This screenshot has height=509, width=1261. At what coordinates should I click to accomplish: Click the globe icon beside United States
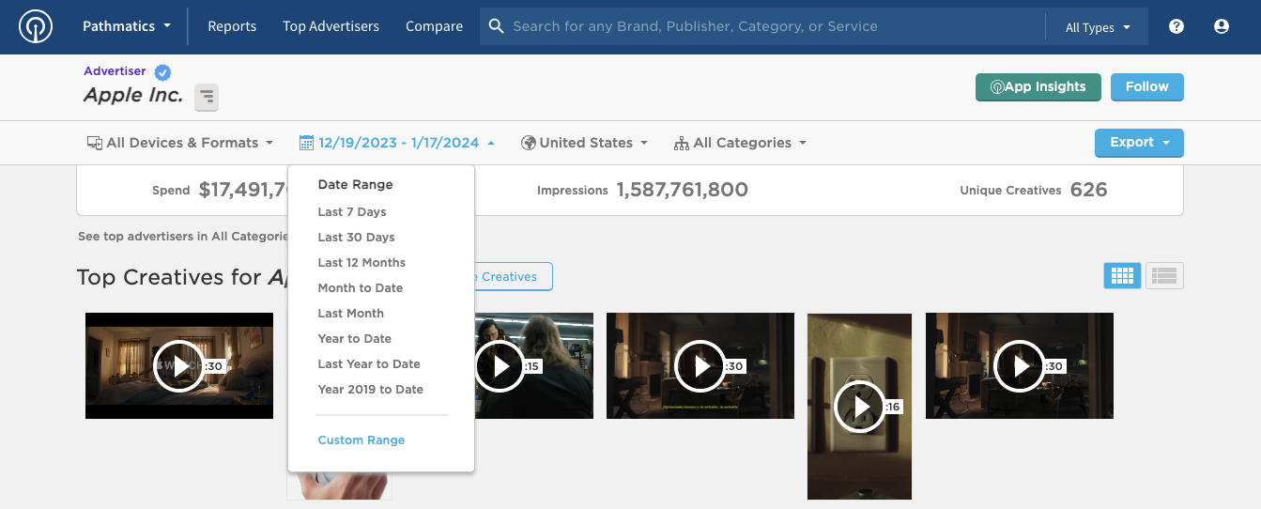click(x=529, y=143)
